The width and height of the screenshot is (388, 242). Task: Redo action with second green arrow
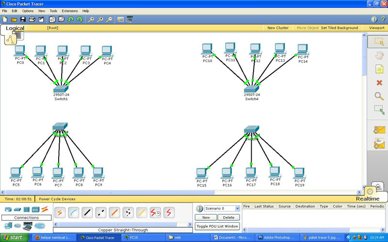click(x=80, y=19)
